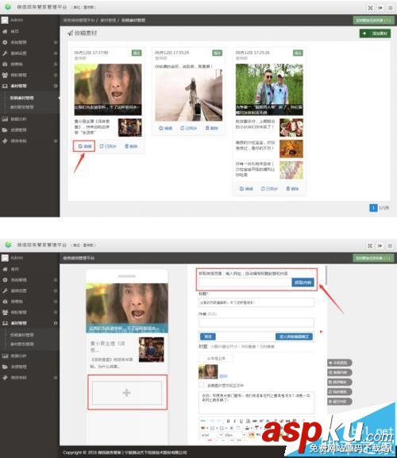The image size is (397, 458).
Task: Click logout arrow icon in bottom screenshot header
Action: (x=380, y=245)
